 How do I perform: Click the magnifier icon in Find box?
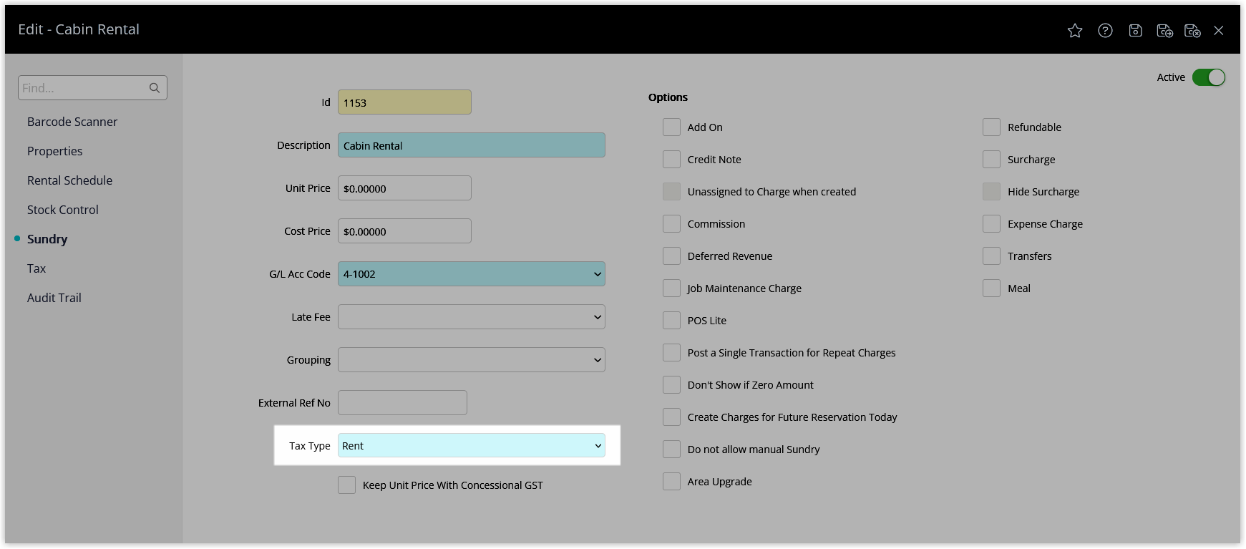(155, 88)
